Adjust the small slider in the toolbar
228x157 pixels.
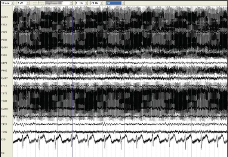coord(38,3)
